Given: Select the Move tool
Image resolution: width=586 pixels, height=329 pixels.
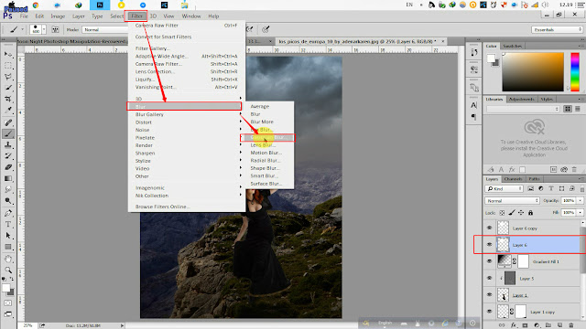Looking at the screenshot, I should (8, 55).
